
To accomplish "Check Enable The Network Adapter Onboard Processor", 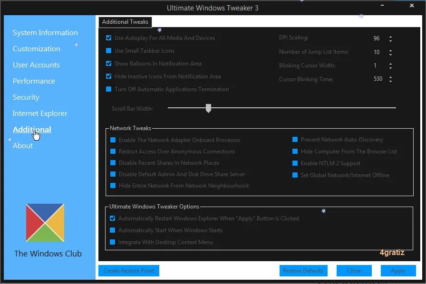I will (x=113, y=140).
